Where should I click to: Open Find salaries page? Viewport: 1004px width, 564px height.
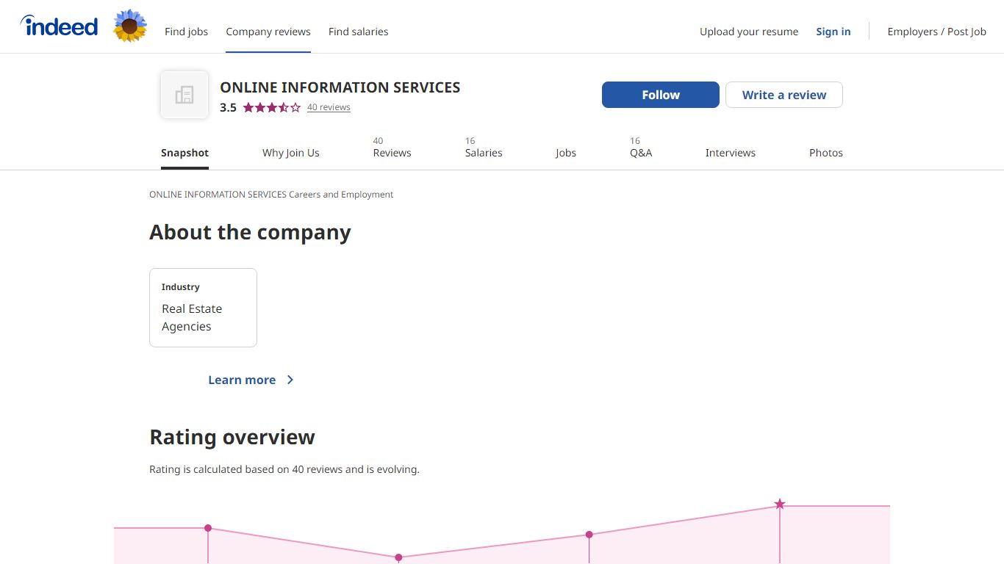tap(358, 32)
